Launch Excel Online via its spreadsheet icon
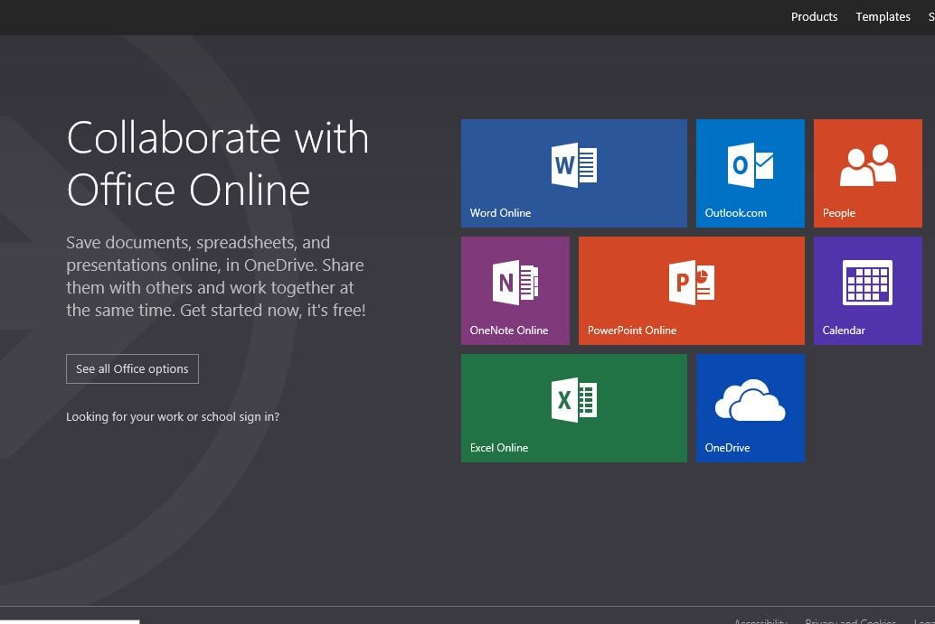This screenshot has height=624, width=935. coord(573,400)
